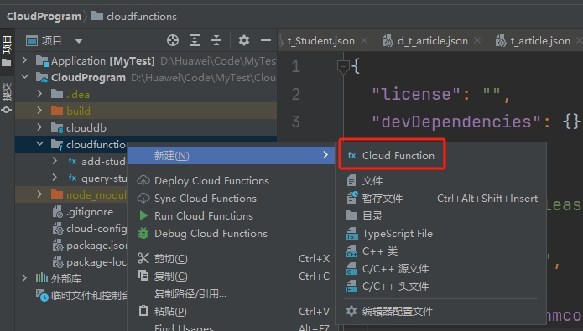The height and width of the screenshot is (331, 583).
Task: Select 剪切(C) cut menu item
Action: point(231,259)
